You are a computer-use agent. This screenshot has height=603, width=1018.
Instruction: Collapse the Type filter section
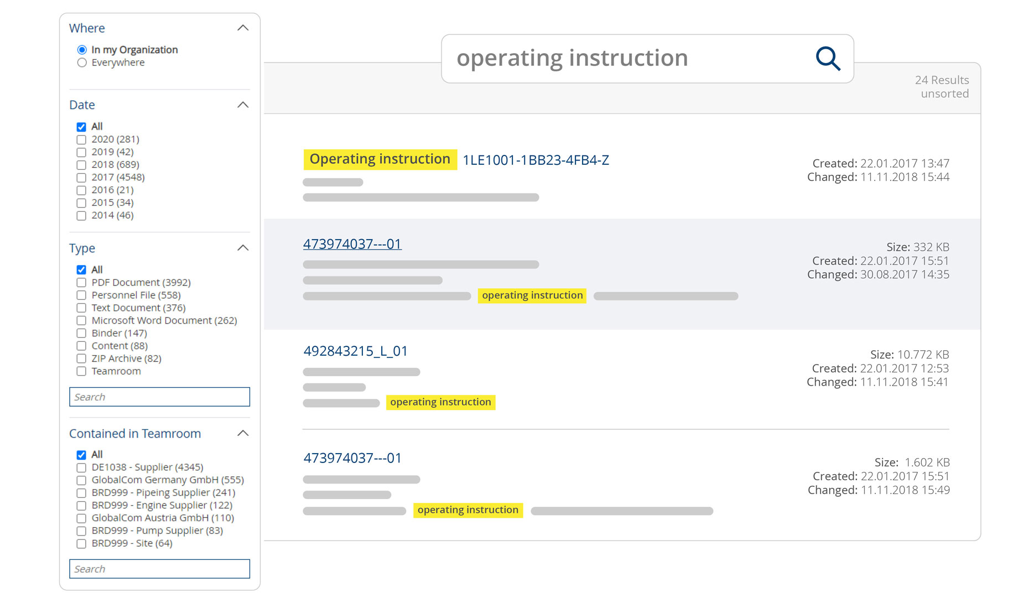coord(243,248)
